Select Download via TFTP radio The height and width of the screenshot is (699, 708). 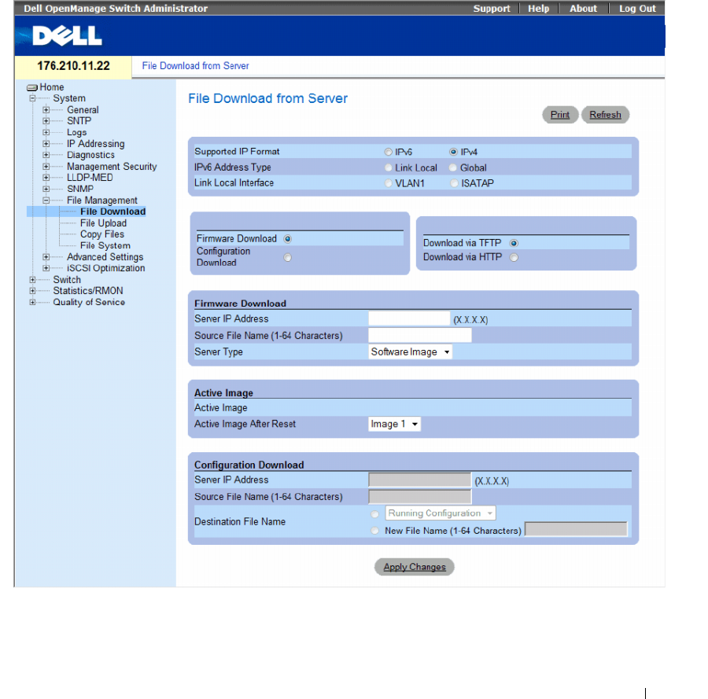coord(514,243)
